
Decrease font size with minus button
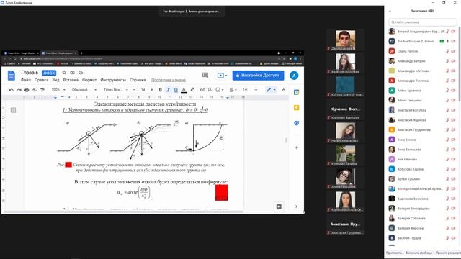pos(134,90)
